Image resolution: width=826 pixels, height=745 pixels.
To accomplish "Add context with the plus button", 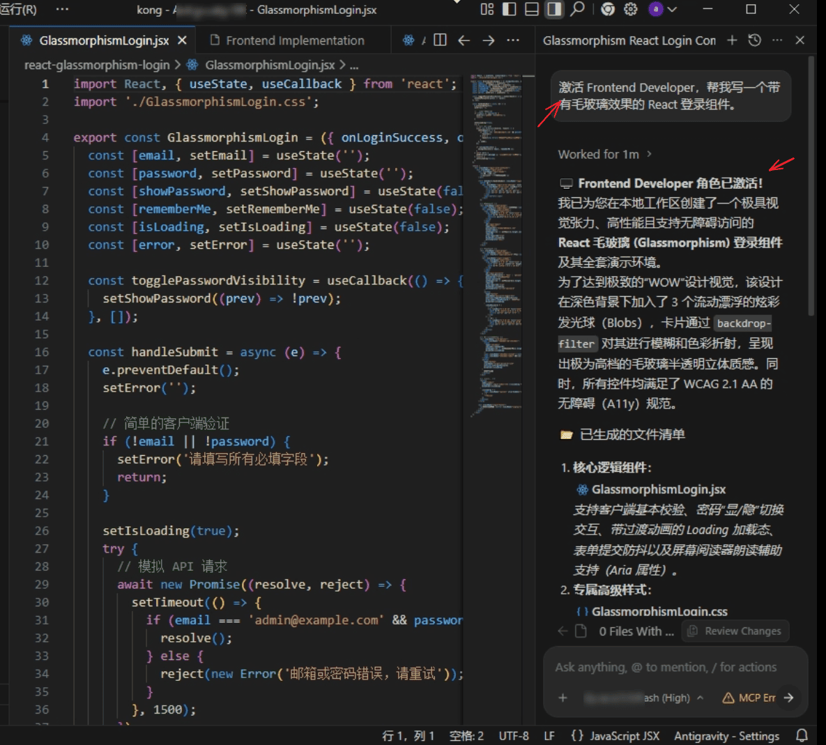I will (563, 698).
